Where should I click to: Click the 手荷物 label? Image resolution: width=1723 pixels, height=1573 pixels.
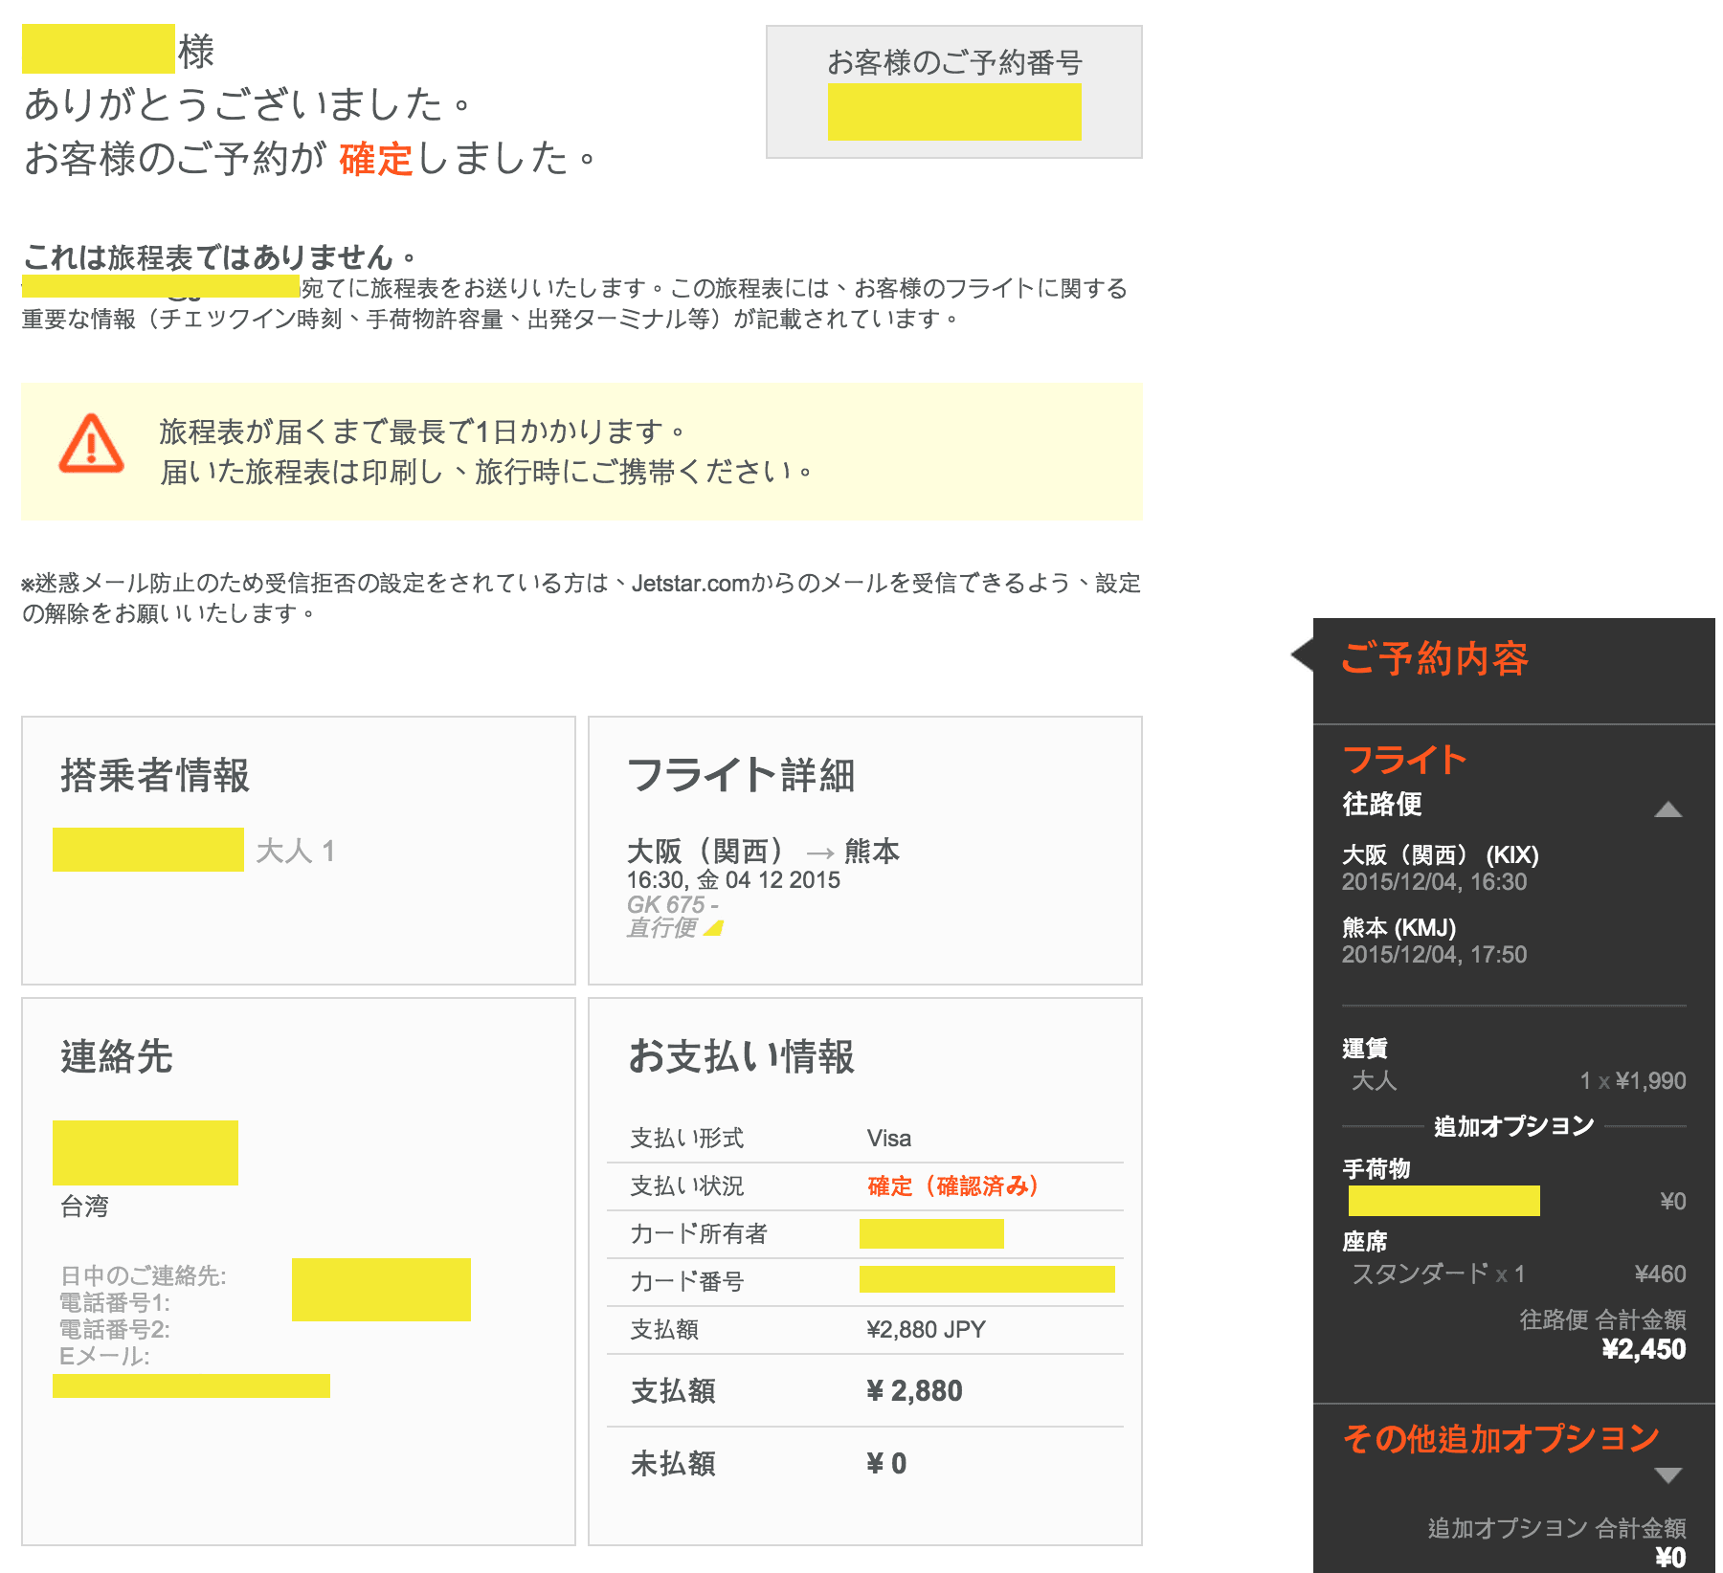click(x=1376, y=1168)
